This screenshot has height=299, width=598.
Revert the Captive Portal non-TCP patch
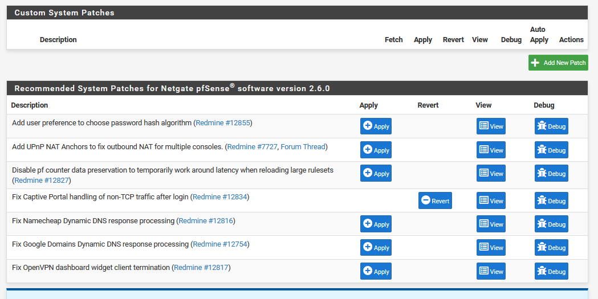[x=435, y=200]
